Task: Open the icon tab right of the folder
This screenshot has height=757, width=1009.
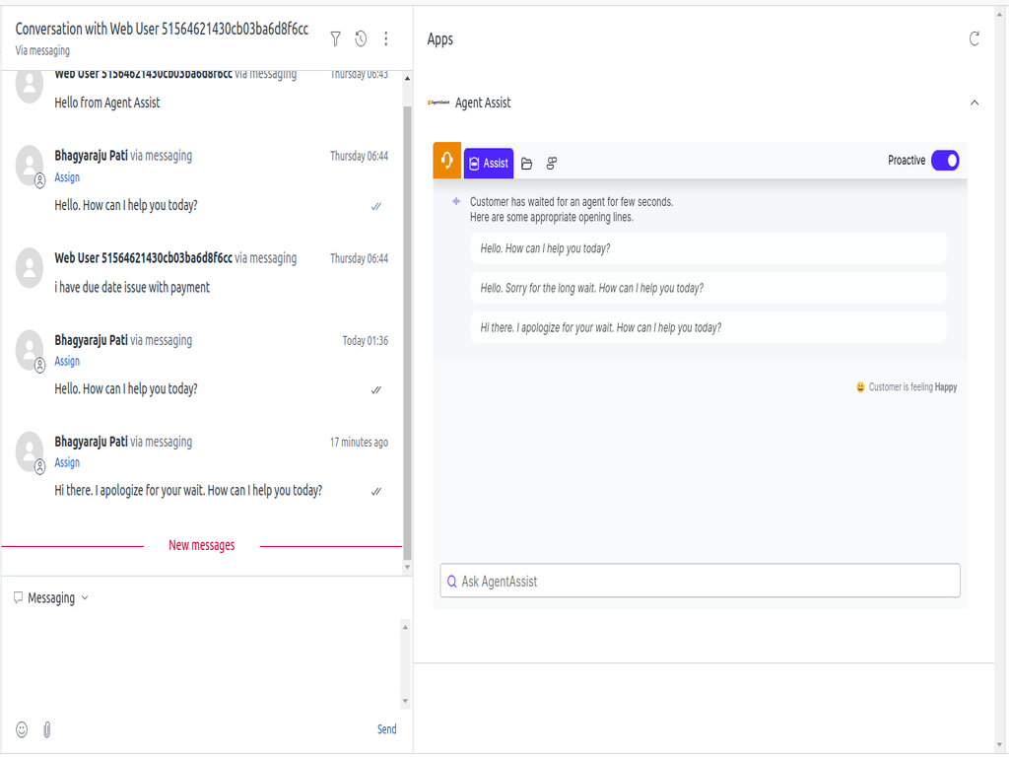Action: (552, 164)
